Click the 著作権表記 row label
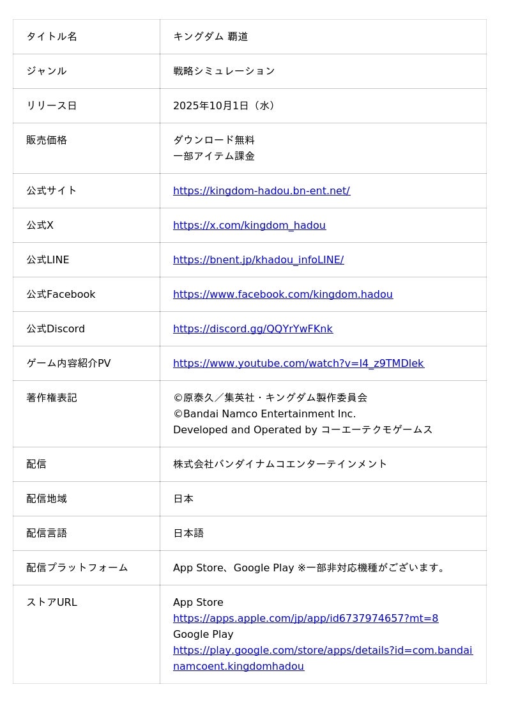The image size is (511, 703). click(x=51, y=398)
